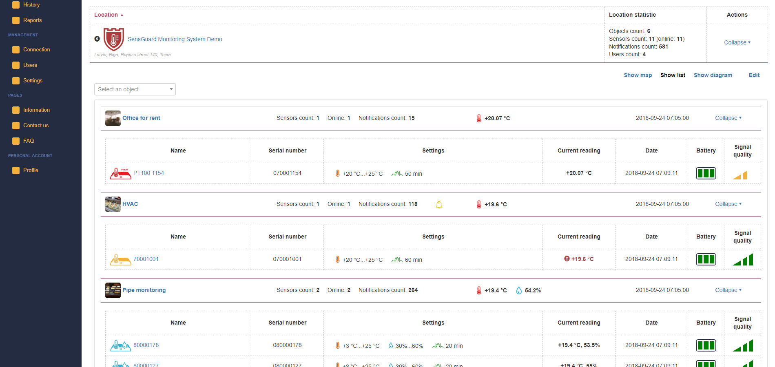Click the Edit link above the object list

point(754,75)
